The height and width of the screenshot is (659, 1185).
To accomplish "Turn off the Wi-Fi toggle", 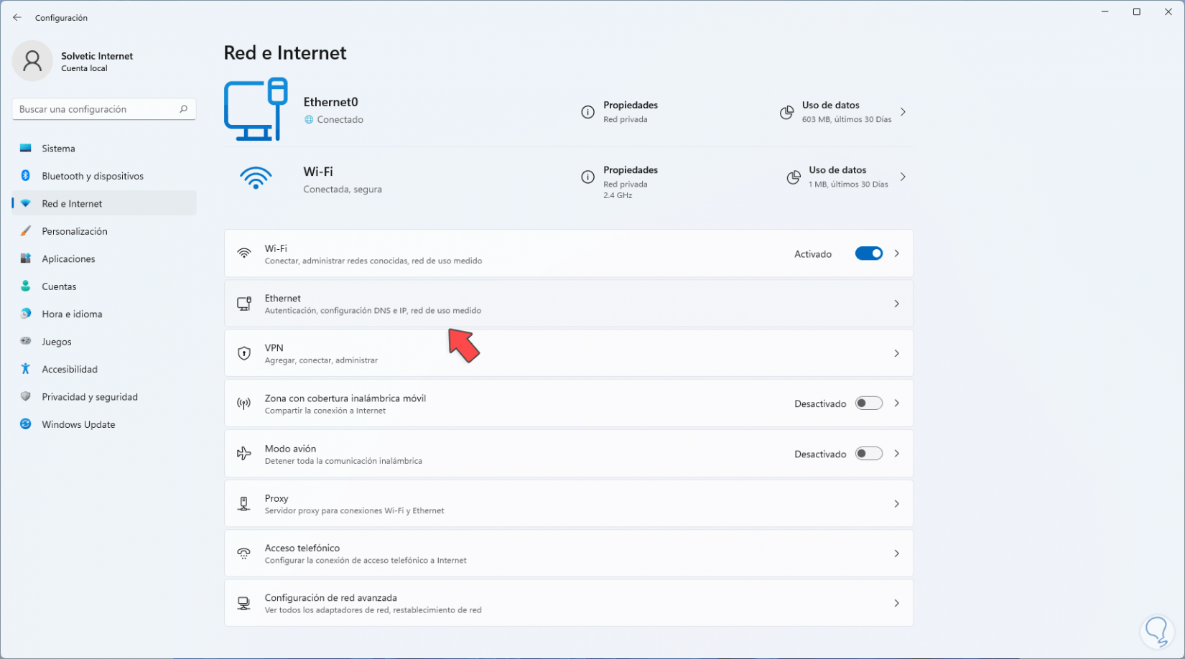I will coord(868,253).
